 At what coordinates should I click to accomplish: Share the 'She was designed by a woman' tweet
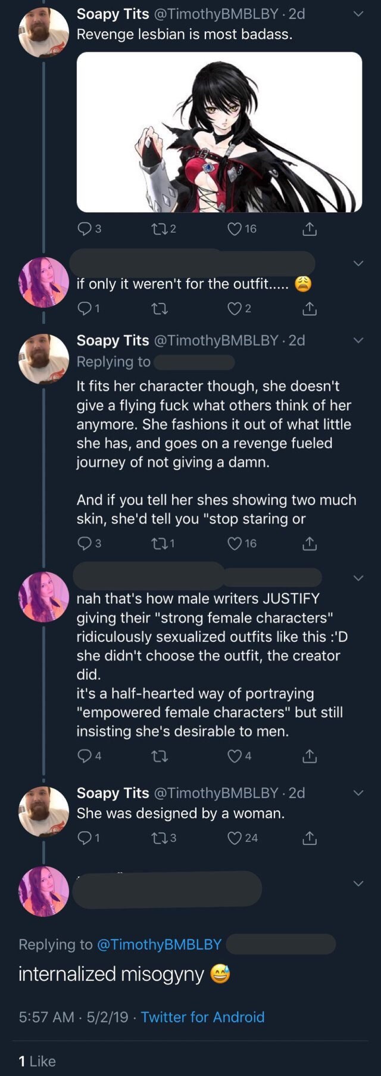click(310, 838)
